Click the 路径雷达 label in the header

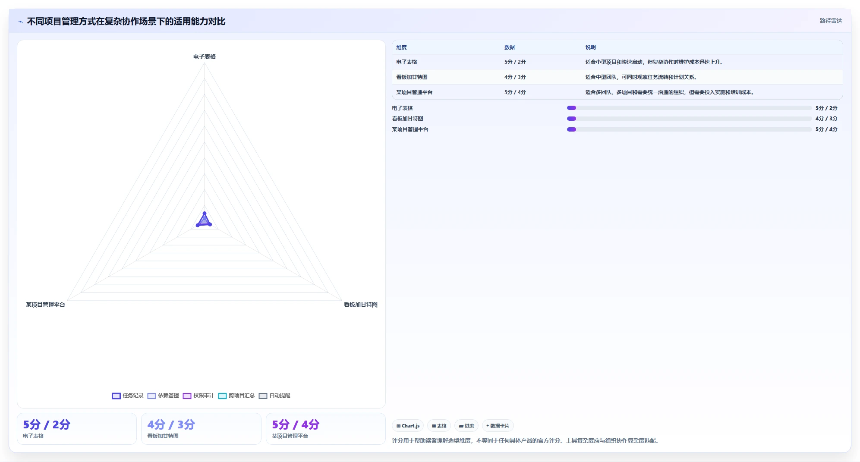click(x=831, y=21)
